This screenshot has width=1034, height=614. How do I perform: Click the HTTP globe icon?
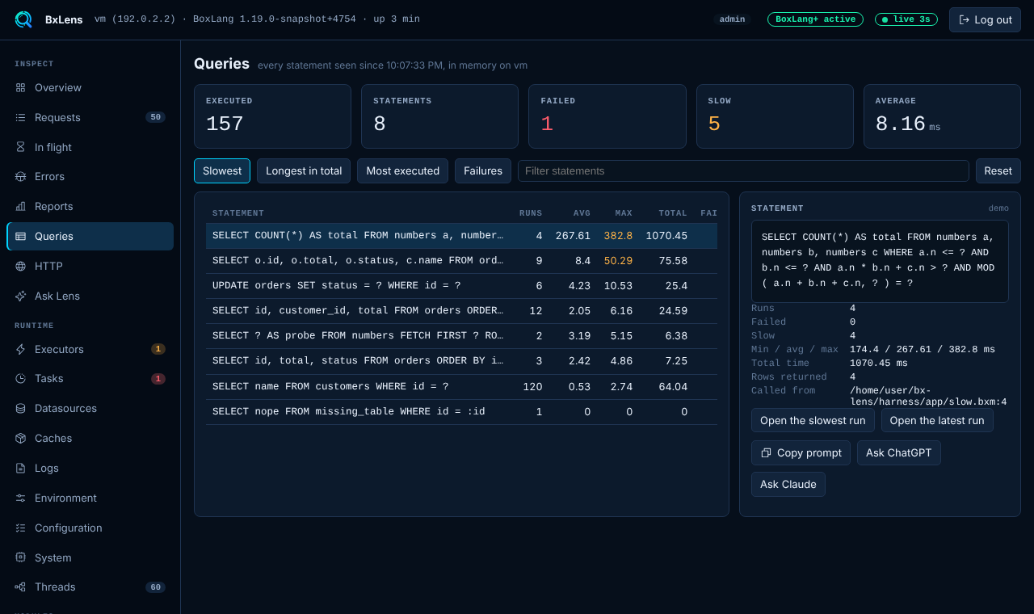pos(20,266)
